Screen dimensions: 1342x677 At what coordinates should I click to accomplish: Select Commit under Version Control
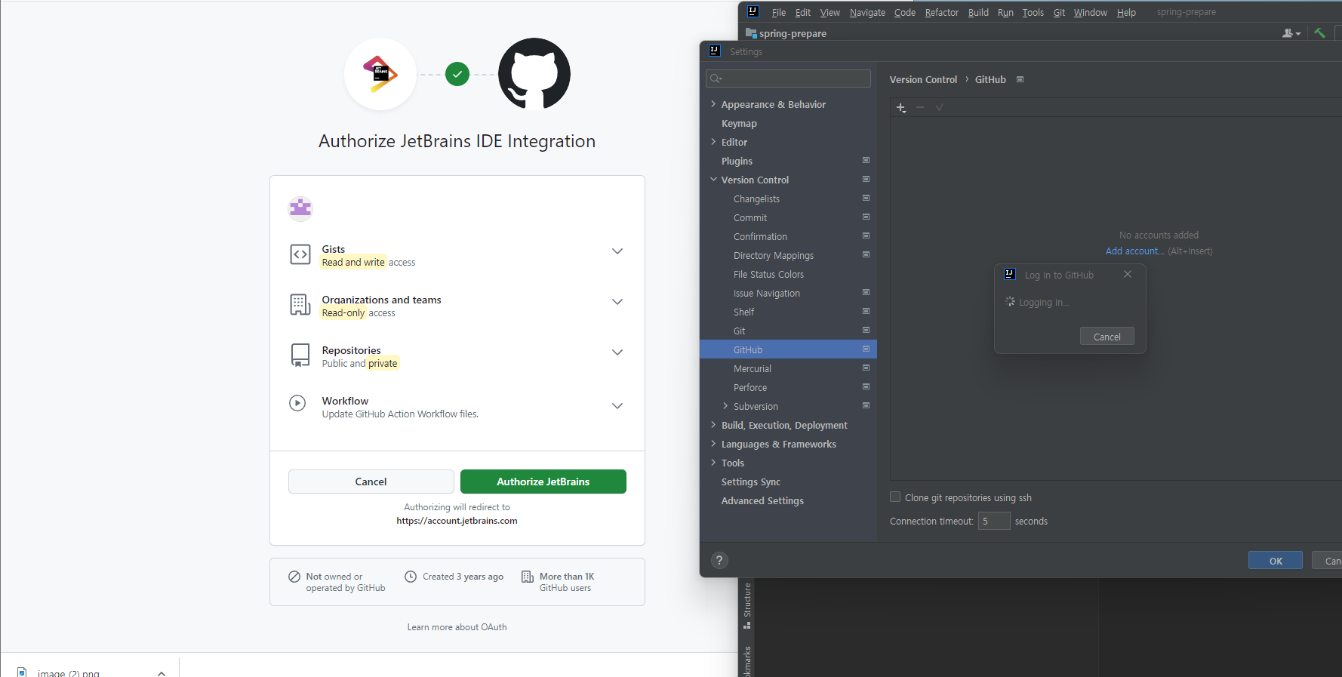coord(750,217)
